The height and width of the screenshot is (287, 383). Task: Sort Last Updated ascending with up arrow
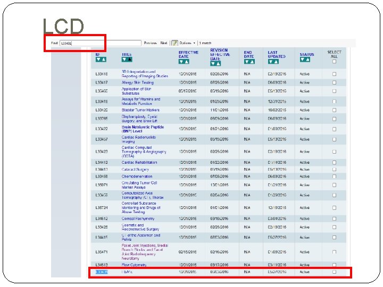pyautogui.click(x=276, y=62)
